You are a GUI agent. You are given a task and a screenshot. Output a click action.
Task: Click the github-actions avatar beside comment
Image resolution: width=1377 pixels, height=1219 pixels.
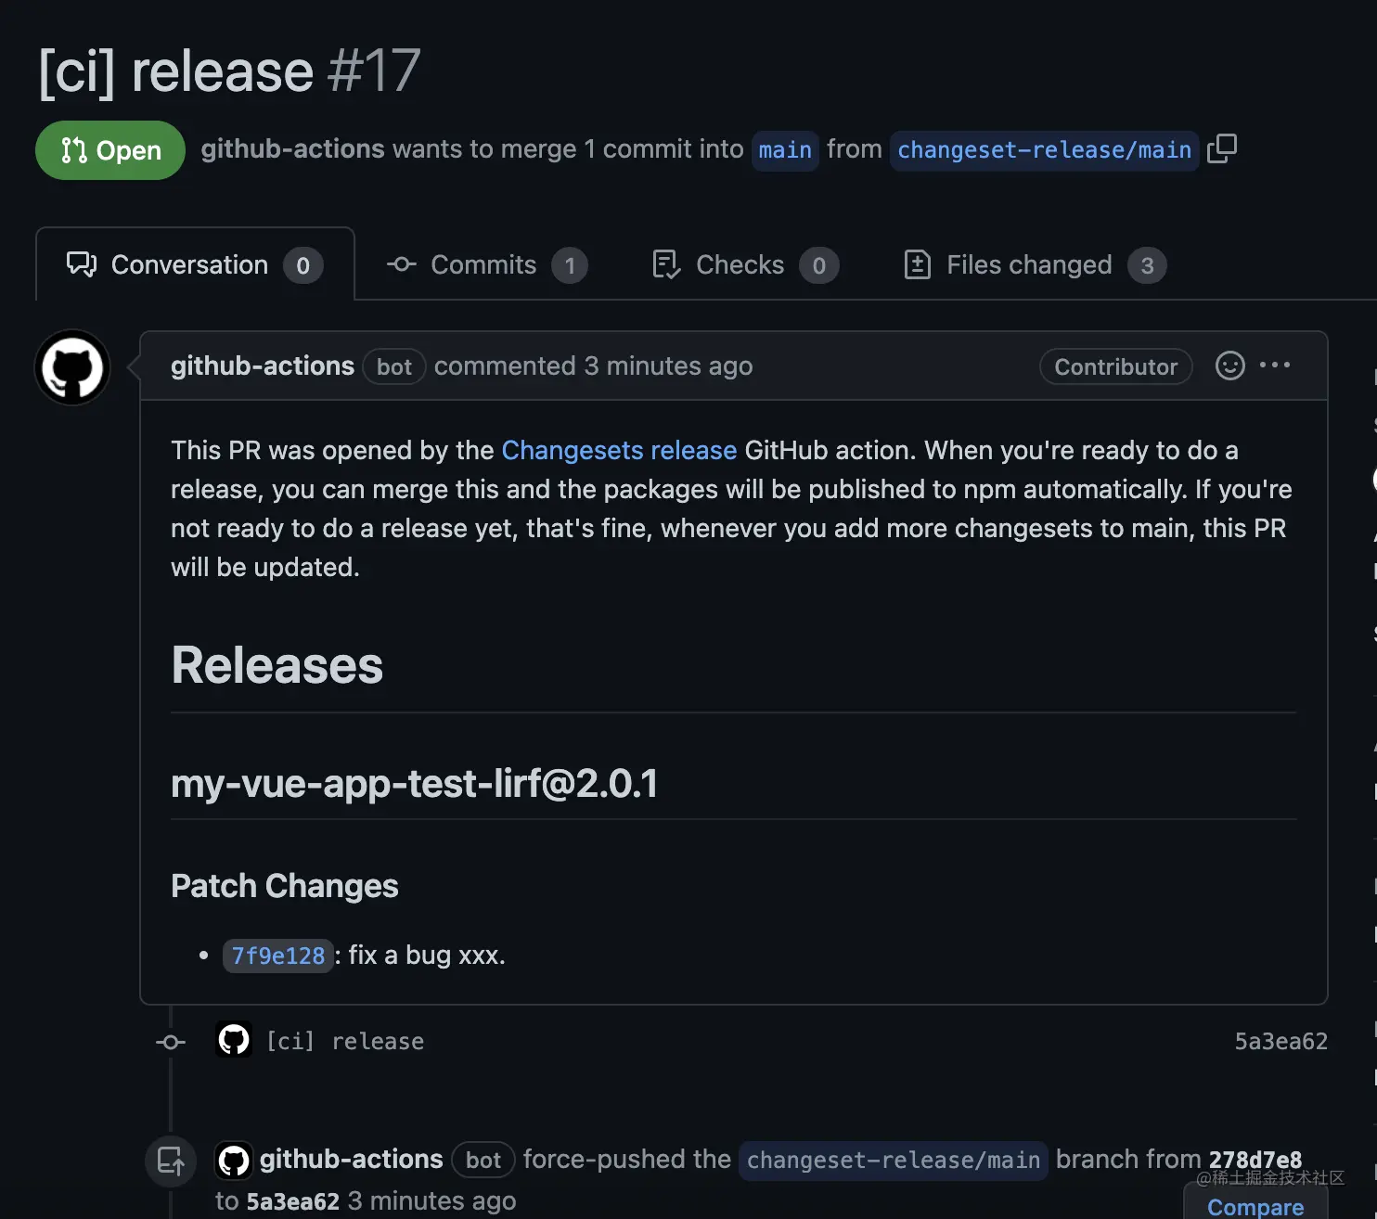[x=72, y=367]
